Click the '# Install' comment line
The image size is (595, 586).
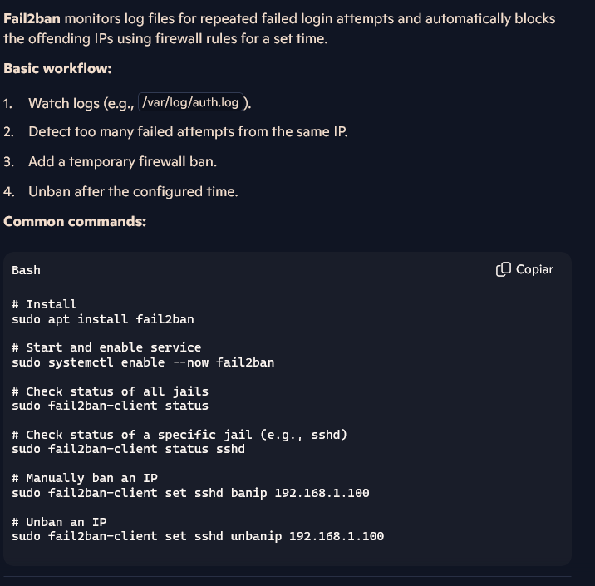(44, 304)
